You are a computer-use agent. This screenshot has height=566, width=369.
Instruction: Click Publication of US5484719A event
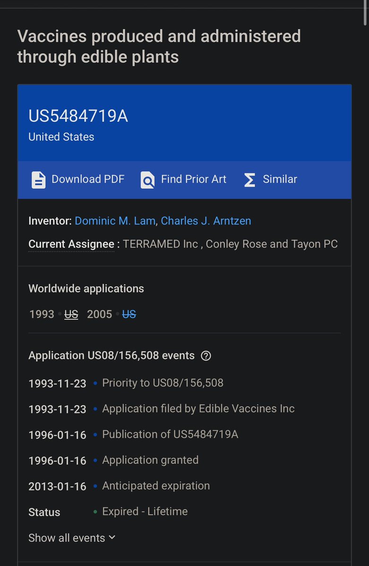tap(170, 434)
